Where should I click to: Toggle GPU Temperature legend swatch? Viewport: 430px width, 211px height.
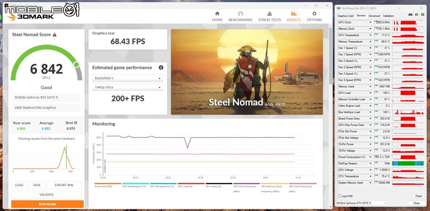click(x=163, y=184)
